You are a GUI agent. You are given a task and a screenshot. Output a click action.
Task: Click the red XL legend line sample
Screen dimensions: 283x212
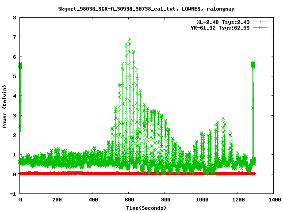coord(260,22)
